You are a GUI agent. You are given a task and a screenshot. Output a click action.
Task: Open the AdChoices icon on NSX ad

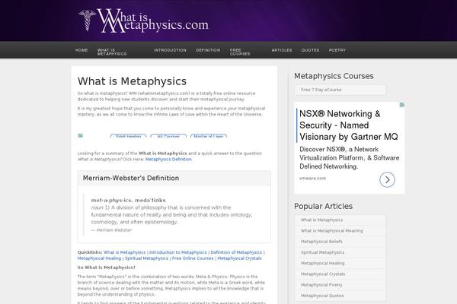point(402,105)
